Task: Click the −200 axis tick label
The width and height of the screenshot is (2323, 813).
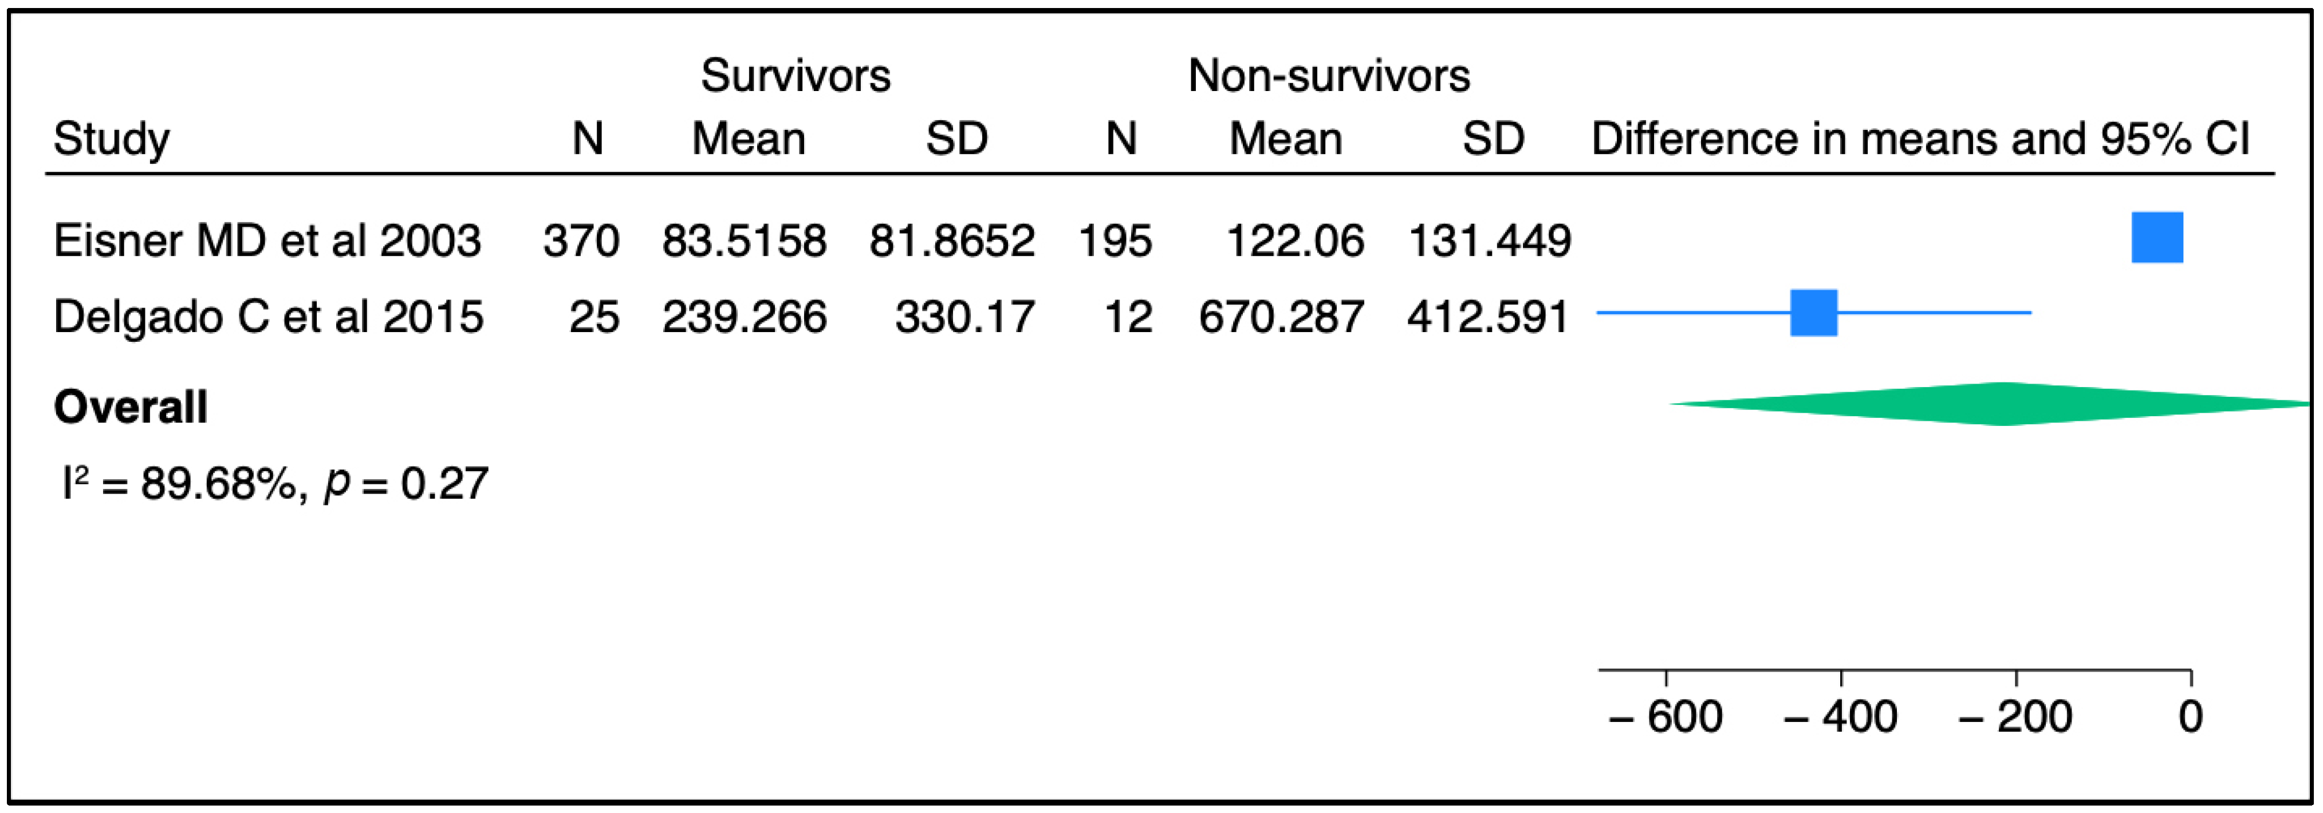Action: pos(2015,717)
